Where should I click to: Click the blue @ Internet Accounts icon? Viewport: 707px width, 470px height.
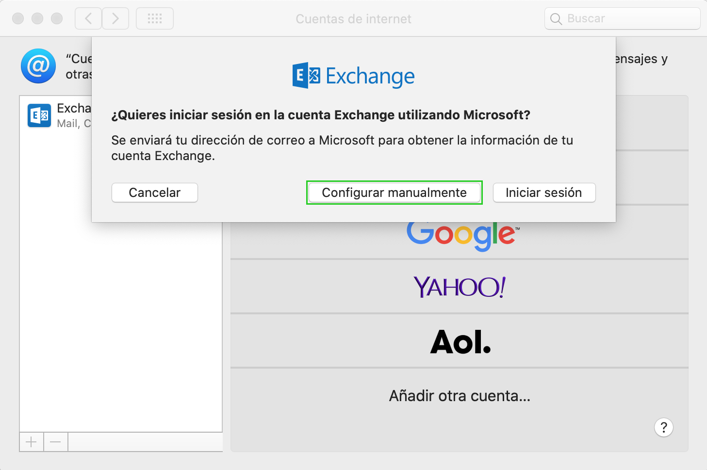click(38, 66)
